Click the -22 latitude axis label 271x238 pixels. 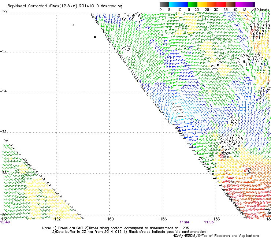coord(3,51)
